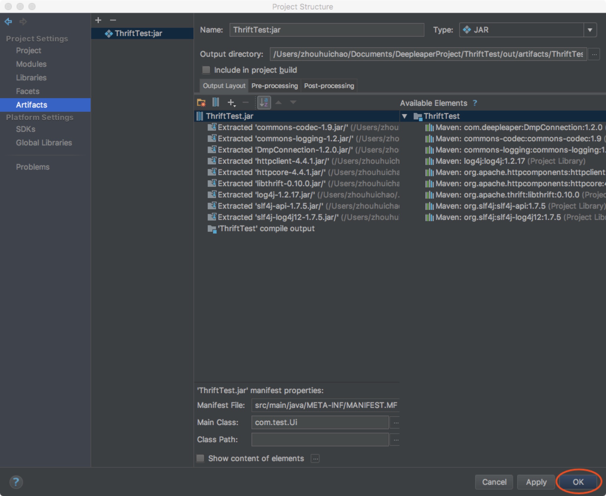Viewport: 606px width, 496px height.
Task: Select Extracted libthrift-0.10.0.jar entry
Action: coord(303,184)
